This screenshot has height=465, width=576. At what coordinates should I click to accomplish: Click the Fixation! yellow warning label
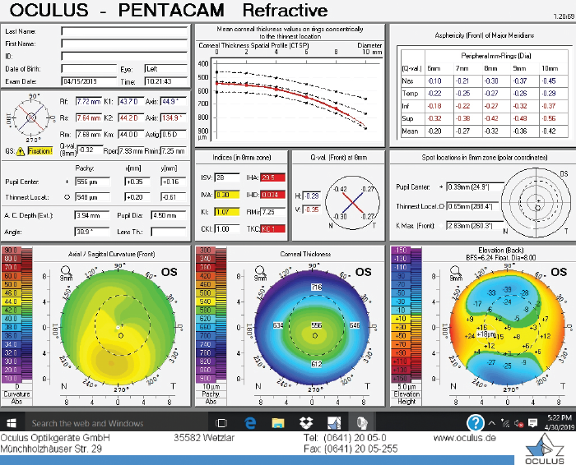(40, 151)
